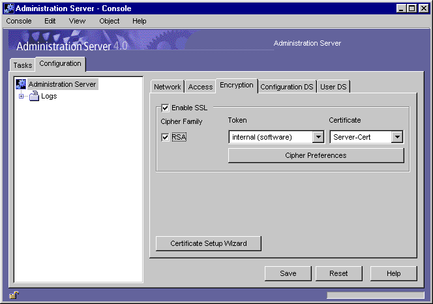Open the Edit menu
433x304 pixels.
[50, 21]
